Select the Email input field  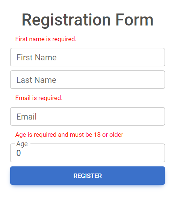click(x=88, y=116)
